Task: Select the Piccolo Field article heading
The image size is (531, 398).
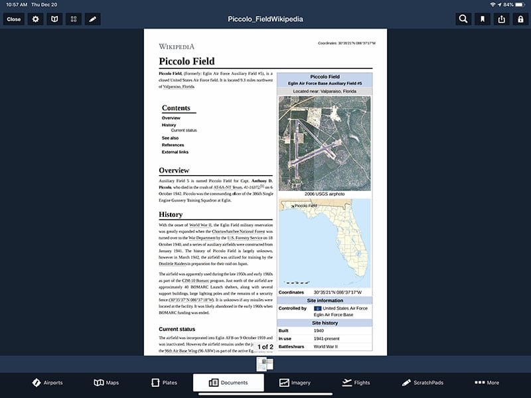Action: point(187,61)
